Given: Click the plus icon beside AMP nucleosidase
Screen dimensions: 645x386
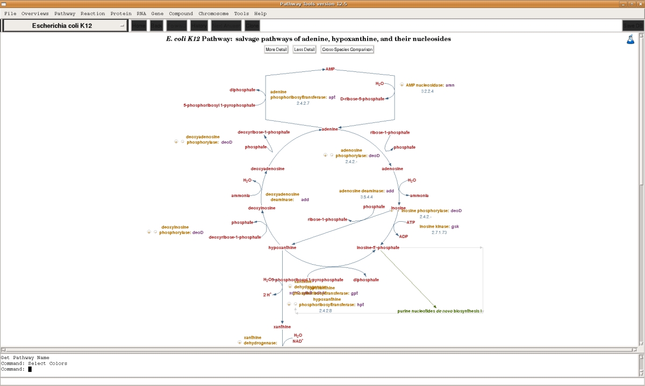Looking at the screenshot, I should (x=402, y=85).
